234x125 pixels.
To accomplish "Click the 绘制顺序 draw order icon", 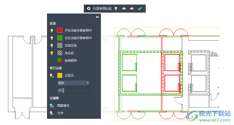I will pos(60,60).
